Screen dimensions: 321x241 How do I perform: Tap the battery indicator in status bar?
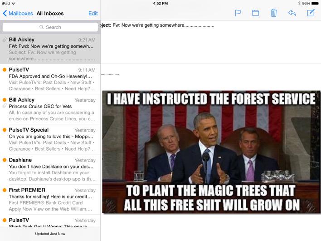click(x=315, y=3)
